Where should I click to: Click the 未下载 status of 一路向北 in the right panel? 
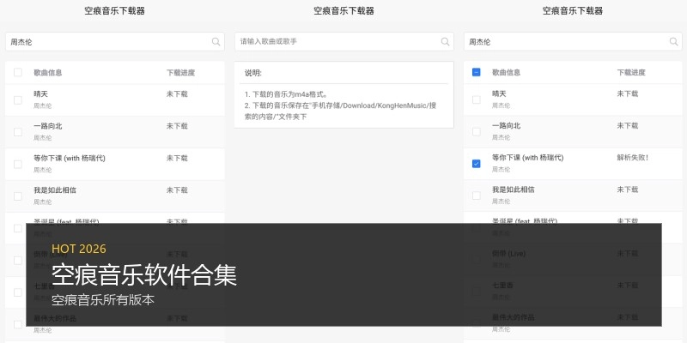tap(628, 125)
